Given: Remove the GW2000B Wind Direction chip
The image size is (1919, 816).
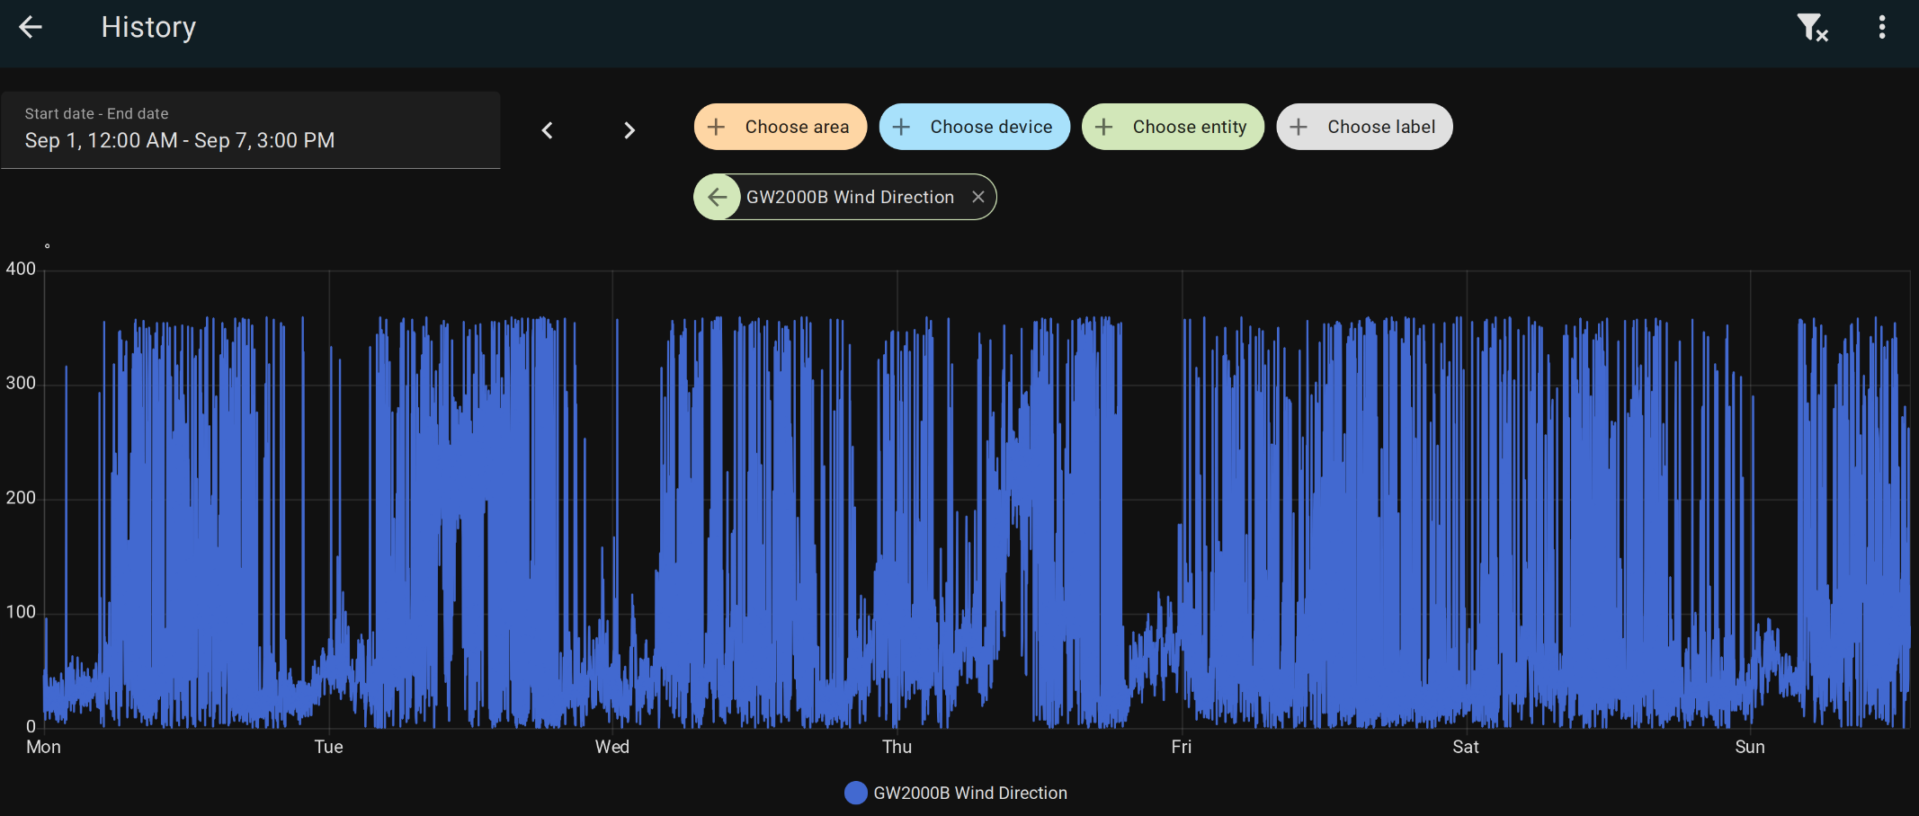Looking at the screenshot, I should [978, 197].
